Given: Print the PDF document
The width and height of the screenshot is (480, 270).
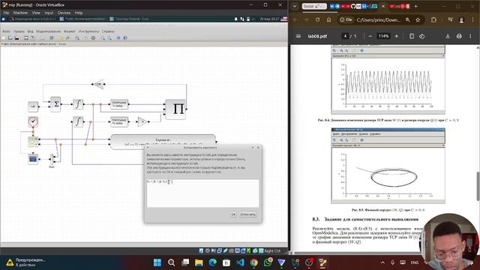Looking at the screenshot, I should 459,36.
